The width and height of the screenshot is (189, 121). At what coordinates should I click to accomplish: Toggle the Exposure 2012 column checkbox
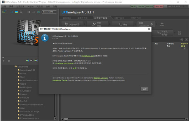[x=185, y=48]
